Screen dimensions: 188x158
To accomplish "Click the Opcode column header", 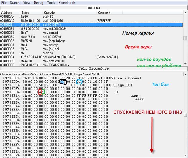I will 69,12.
